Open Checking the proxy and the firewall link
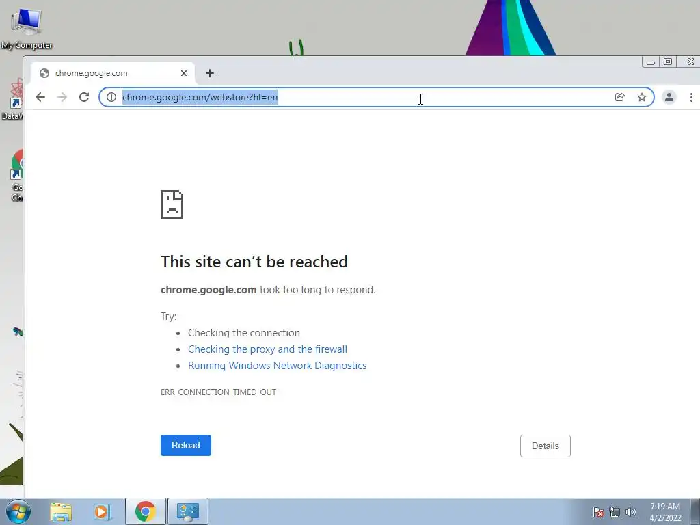The width and height of the screenshot is (700, 525). [x=267, y=349]
